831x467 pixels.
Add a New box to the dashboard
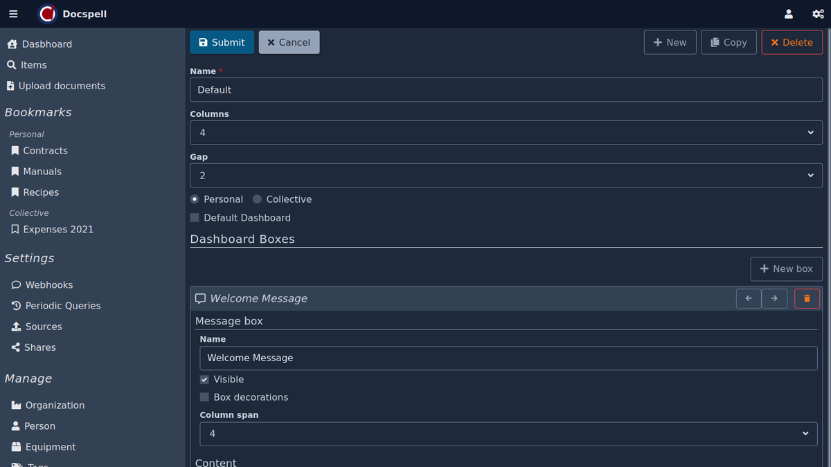click(x=786, y=268)
